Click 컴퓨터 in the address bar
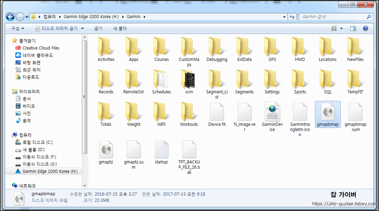 coord(50,17)
